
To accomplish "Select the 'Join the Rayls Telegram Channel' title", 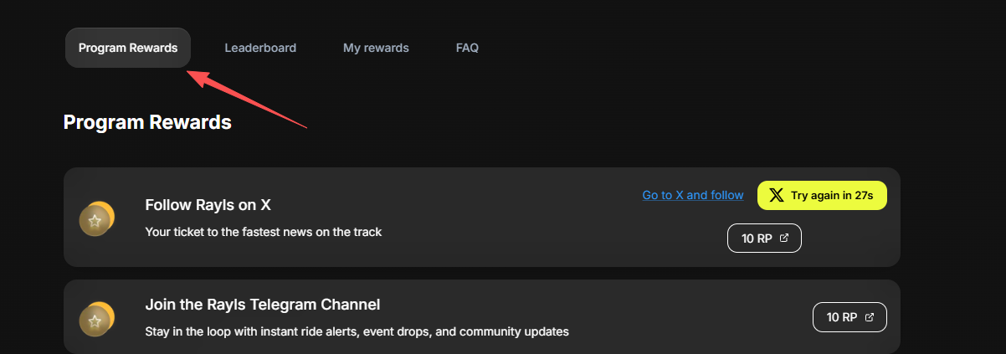I will coord(262,305).
